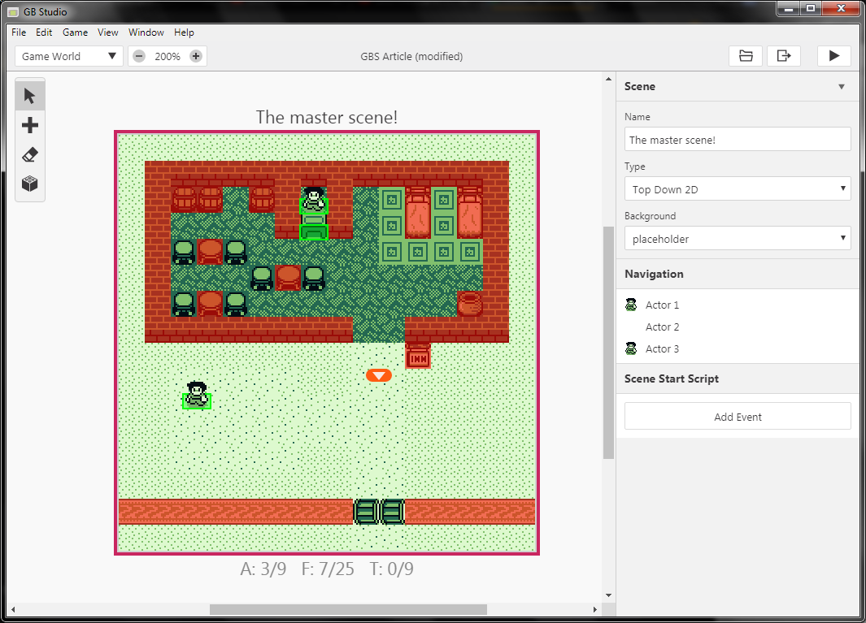
Task: Close the GB Studio window
Action: (x=841, y=8)
